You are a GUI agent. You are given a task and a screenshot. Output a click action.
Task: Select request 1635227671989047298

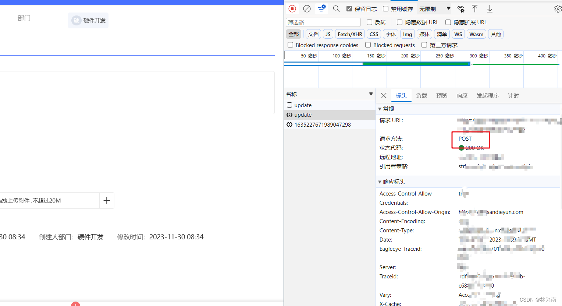330,124
